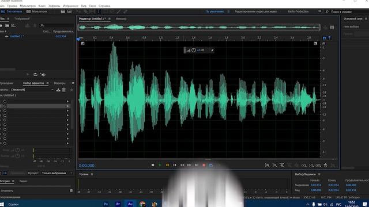This screenshot has width=369, height=207.
Task: Toggle the HUD pin icon
Action: click(212, 50)
